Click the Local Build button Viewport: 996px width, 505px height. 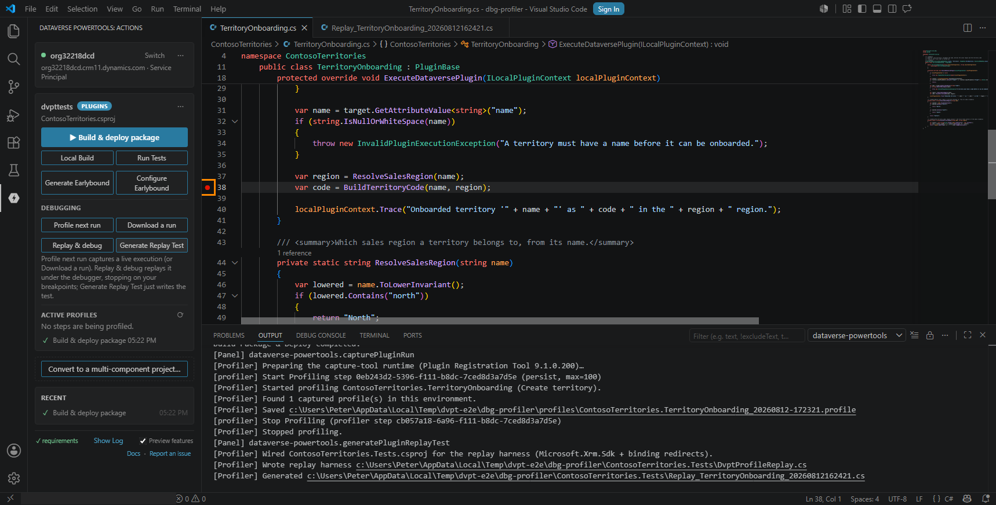pyautogui.click(x=77, y=158)
